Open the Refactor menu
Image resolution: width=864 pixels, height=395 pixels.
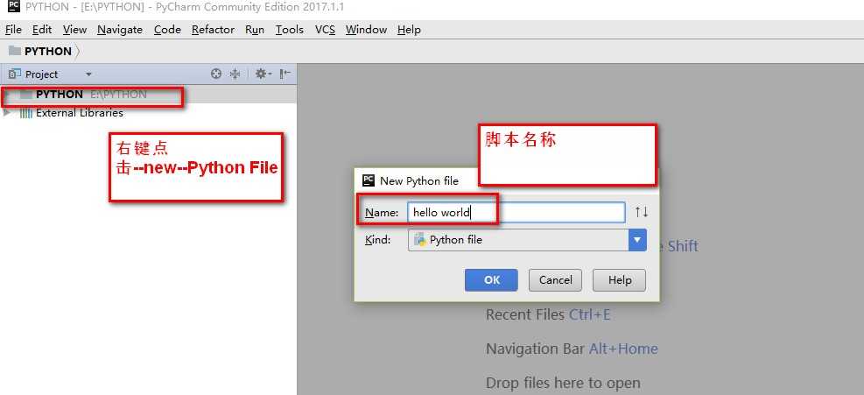click(x=214, y=30)
